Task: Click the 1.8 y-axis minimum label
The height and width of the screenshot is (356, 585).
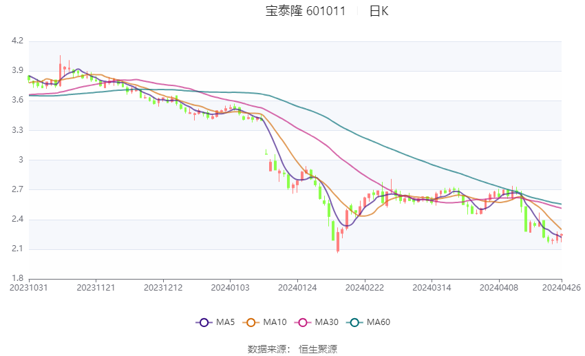Action: (17, 278)
